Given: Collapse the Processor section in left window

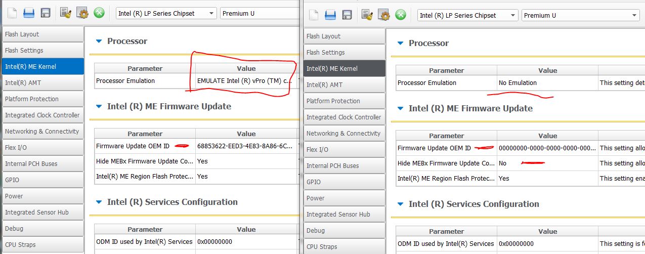Looking at the screenshot, I should pyautogui.click(x=99, y=41).
